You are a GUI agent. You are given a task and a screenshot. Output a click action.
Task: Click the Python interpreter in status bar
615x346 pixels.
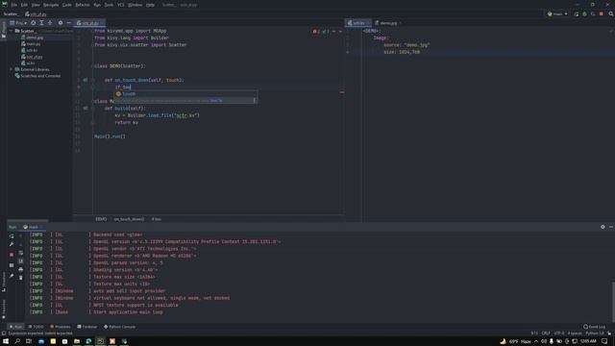coord(595,334)
